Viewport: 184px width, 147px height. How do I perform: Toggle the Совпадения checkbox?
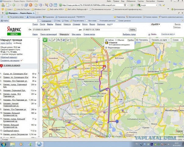(40, 21)
